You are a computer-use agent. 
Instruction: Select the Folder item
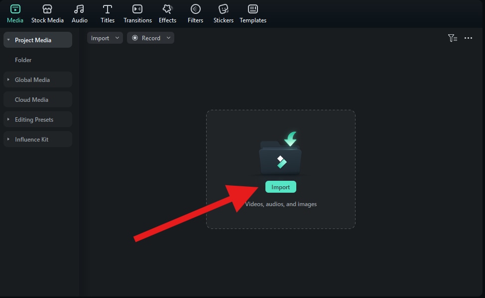coord(23,60)
